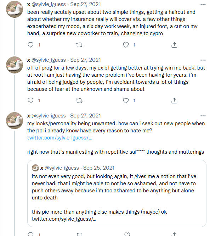
Task: Open @sylvie_iguess handle on first tweet
Action: click(x=49, y=4)
